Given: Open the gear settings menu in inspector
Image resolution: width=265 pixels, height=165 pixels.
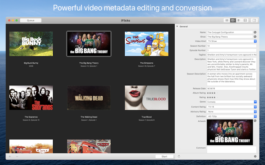Looking at the screenshot, I should pyautogui.click(x=255, y=157).
